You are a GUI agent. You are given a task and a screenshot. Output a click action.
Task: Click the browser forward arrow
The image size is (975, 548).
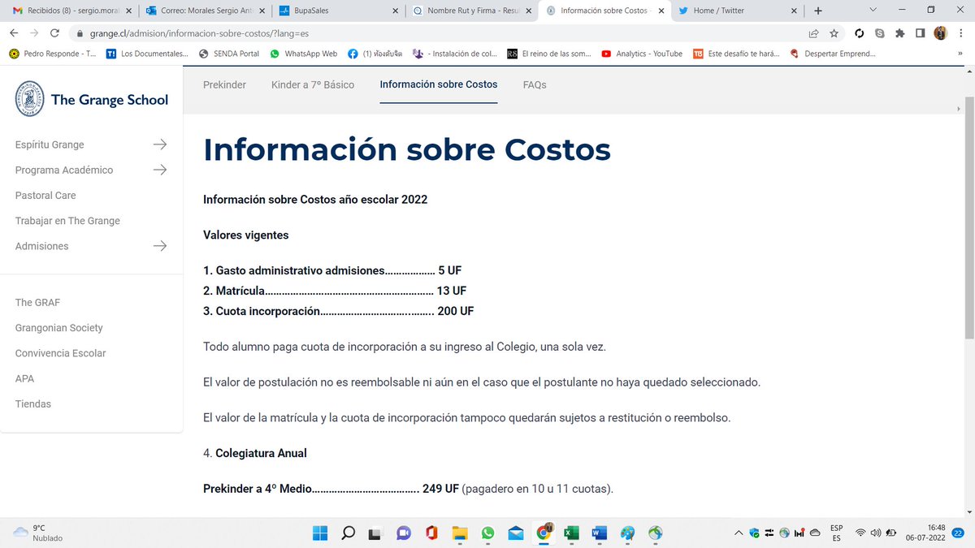[x=34, y=33]
